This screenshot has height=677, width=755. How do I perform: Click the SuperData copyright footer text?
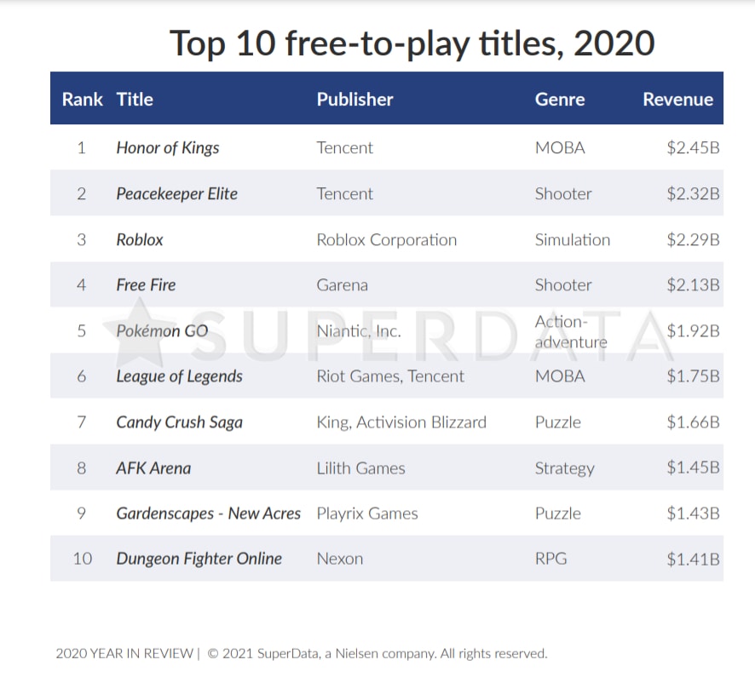302,654
